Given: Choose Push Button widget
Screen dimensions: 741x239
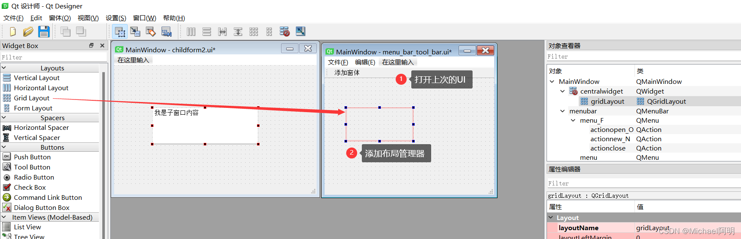Looking at the screenshot, I should (x=32, y=157).
